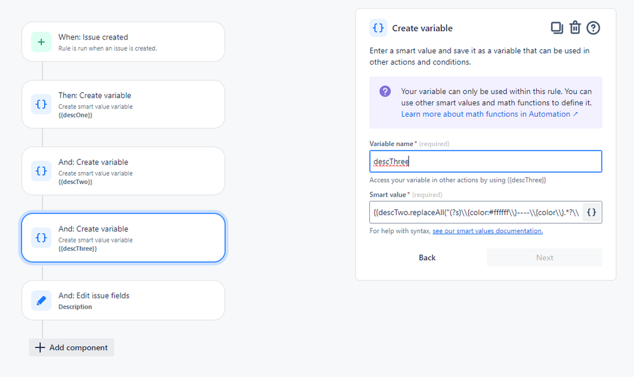The height and width of the screenshot is (377, 634).
Task: Click the Create variable panel header icon
Action: [x=378, y=28]
